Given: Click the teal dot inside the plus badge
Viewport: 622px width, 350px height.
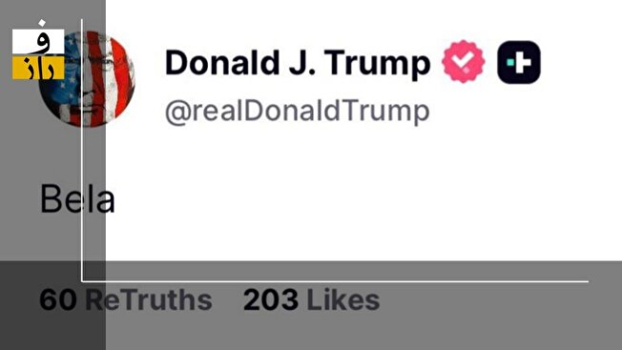Looking at the screenshot, I should (x=510, y=62).
